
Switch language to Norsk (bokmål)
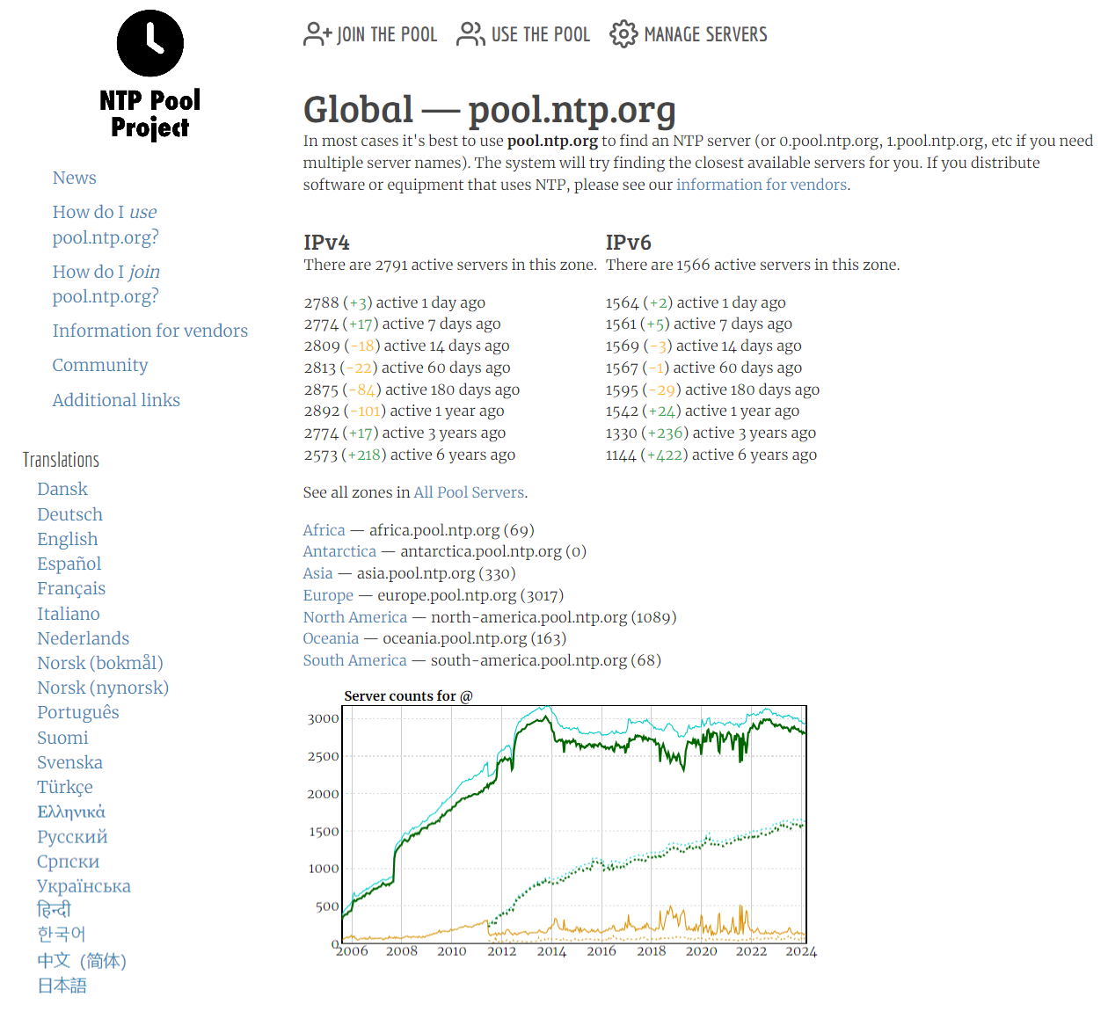pyautogui.click(x=100, y=663)
